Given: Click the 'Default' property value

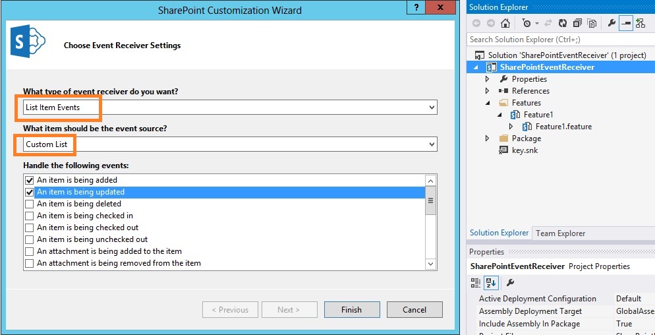Looking at the screenshot, I should (x=629, y=299).
